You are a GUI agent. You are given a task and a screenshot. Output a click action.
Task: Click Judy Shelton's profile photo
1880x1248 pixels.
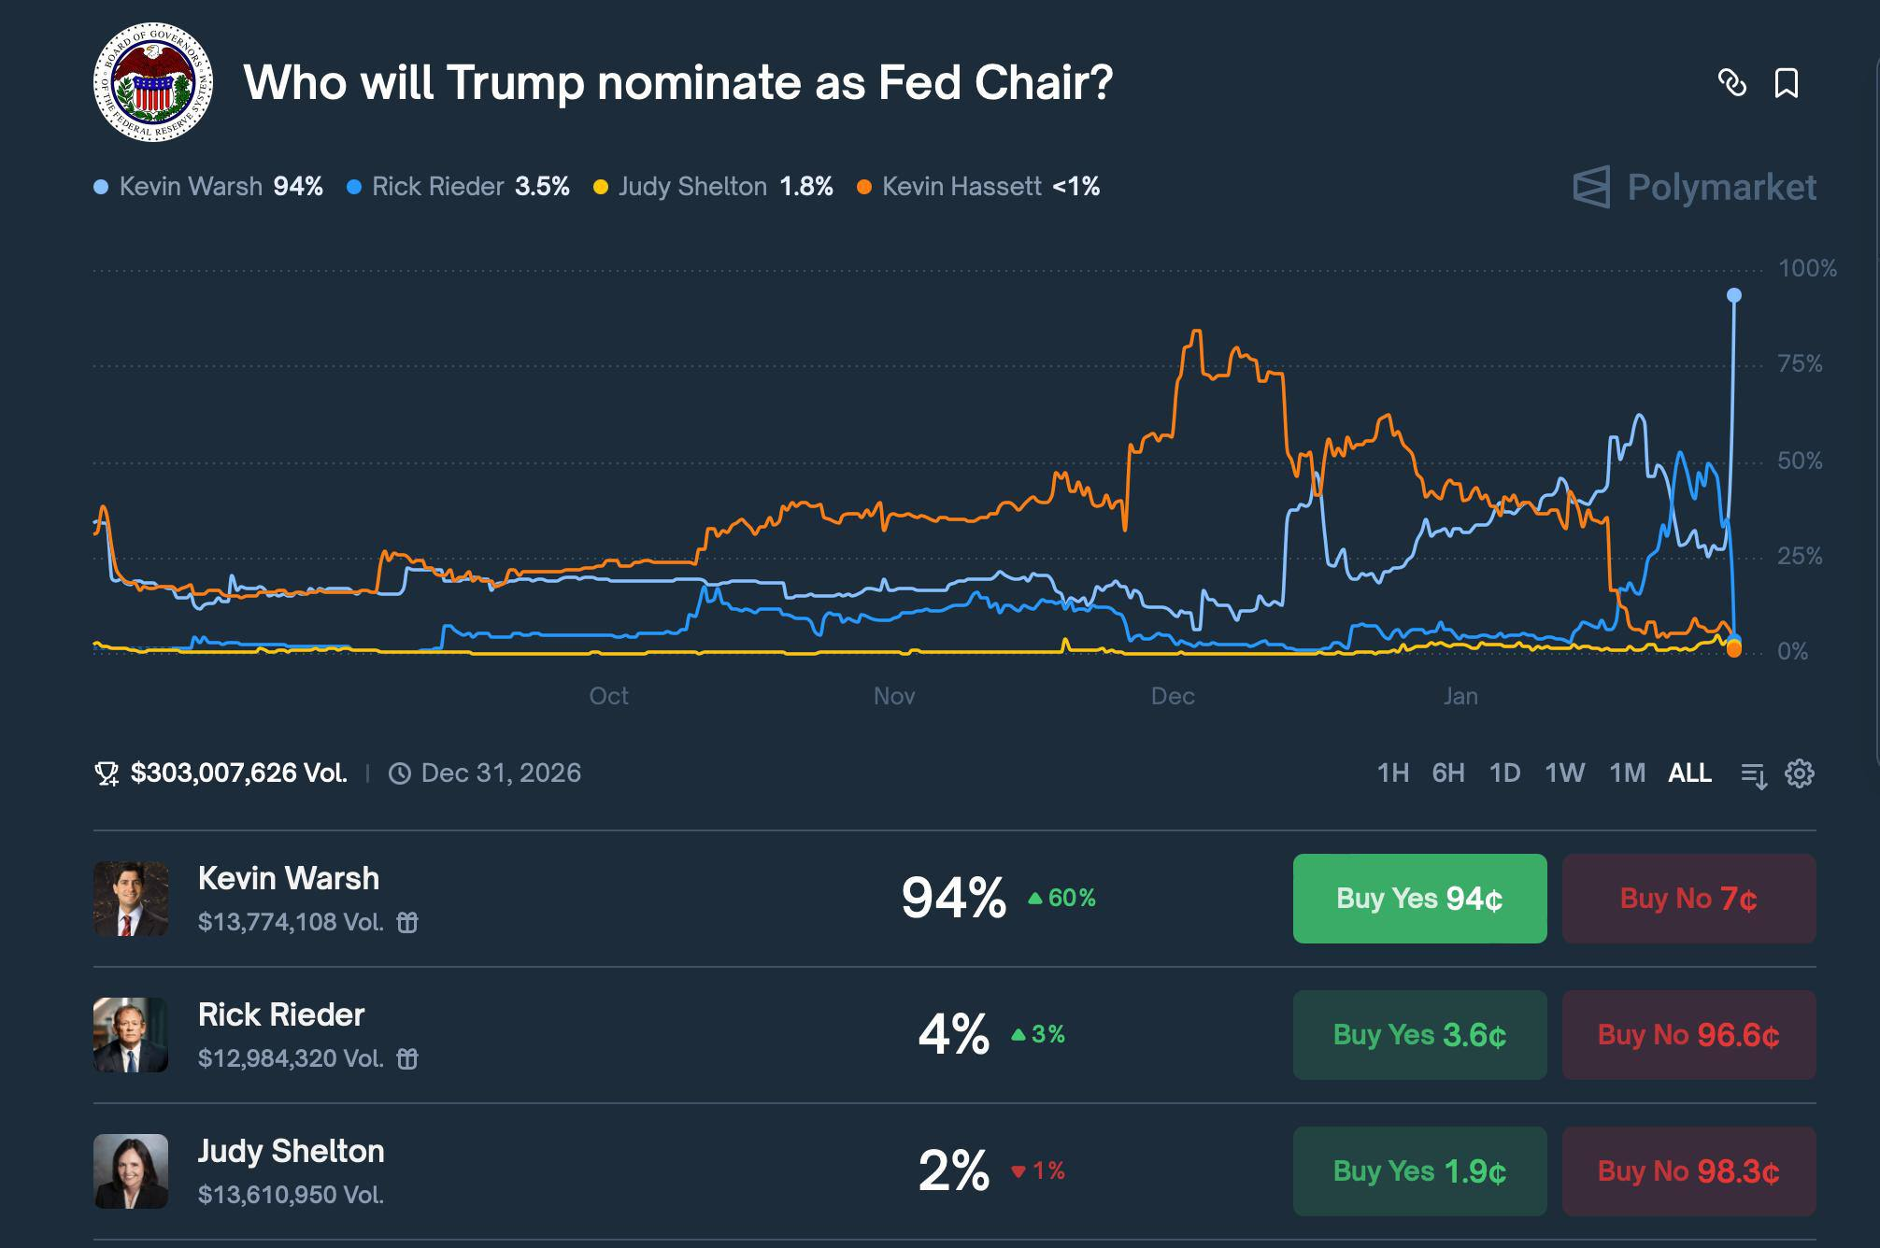[x=131, y=1171]
